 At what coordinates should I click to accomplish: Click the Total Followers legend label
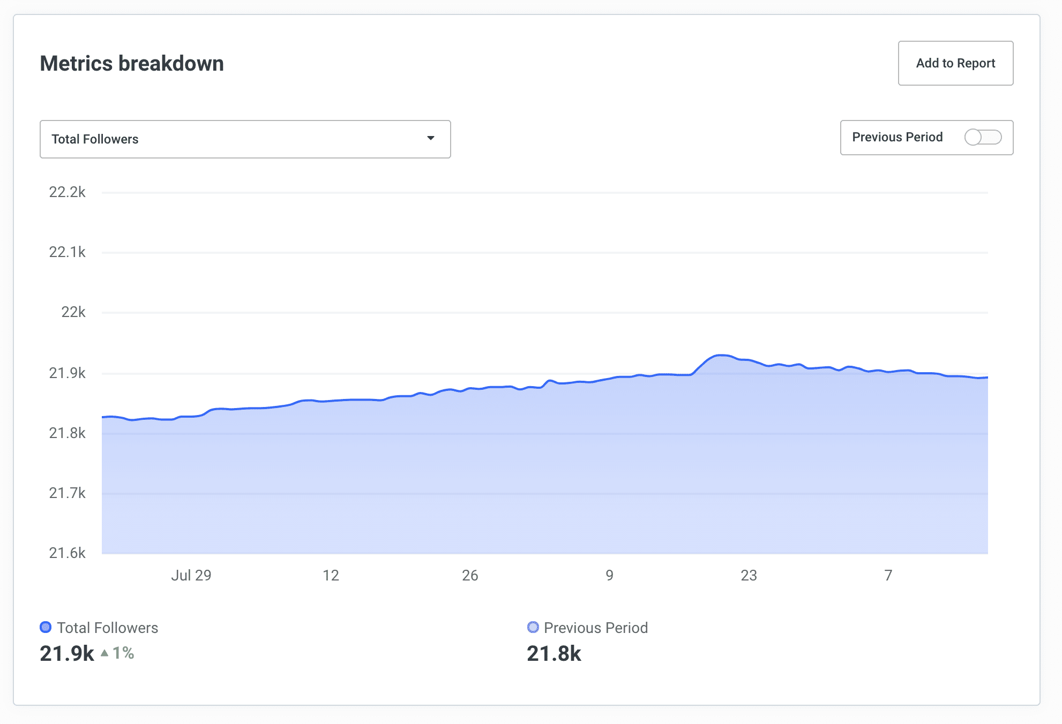(107, 628)
